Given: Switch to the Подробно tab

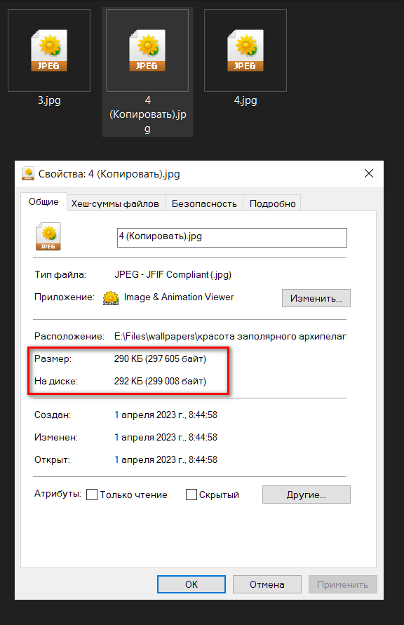Looking at the screenshot, I should point(273,203).
